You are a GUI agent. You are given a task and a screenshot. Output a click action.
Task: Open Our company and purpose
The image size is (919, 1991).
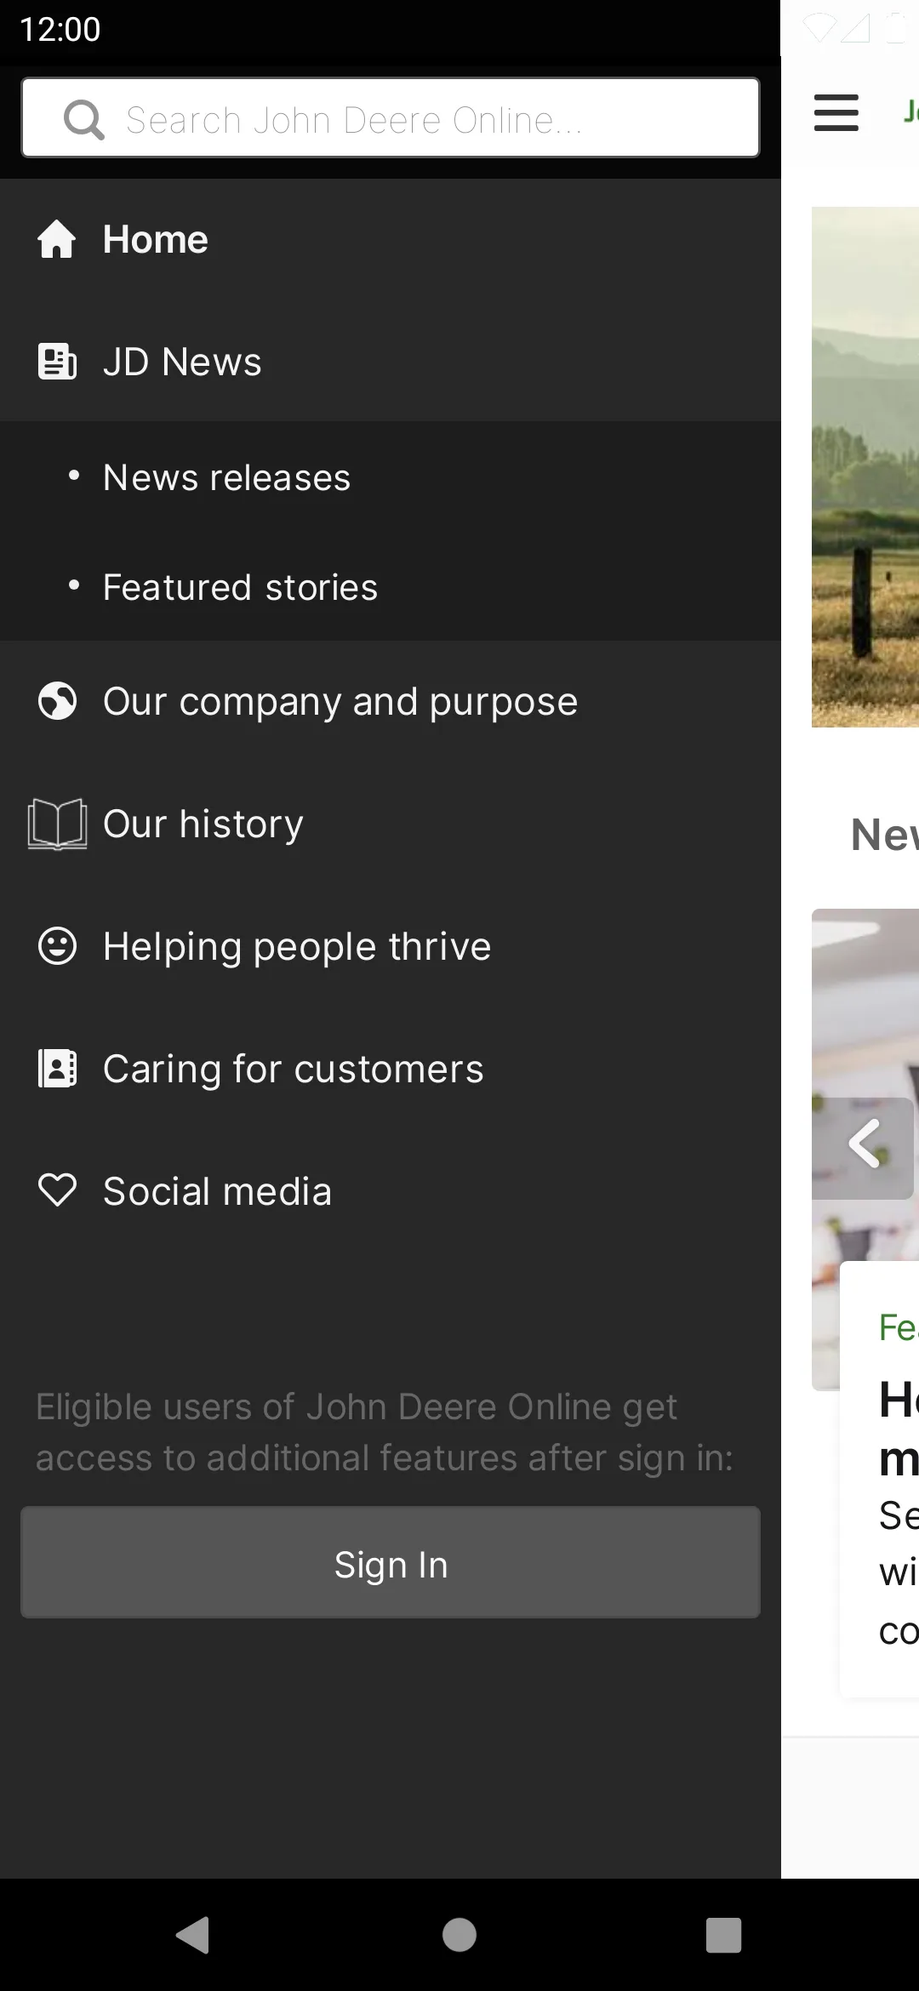point(391,701)
